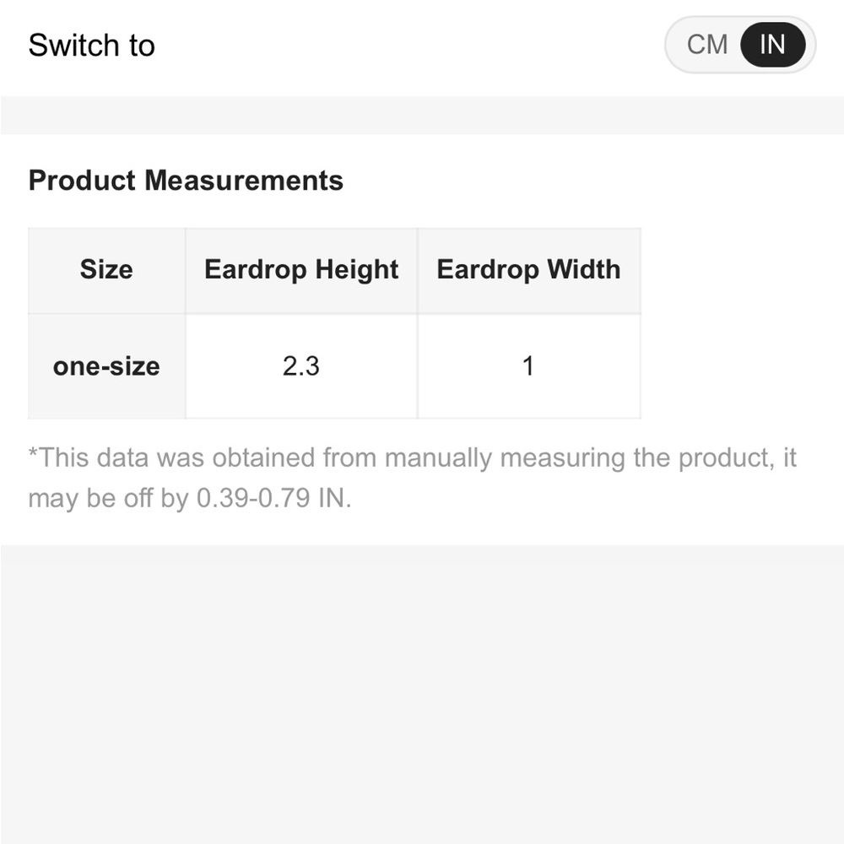Click the word 'Height' in the table header
This screenshot has height=844, width=844.
click(x=357, y=270)
